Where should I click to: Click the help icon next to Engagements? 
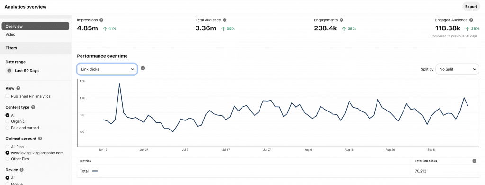[341, 20]
